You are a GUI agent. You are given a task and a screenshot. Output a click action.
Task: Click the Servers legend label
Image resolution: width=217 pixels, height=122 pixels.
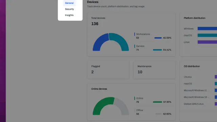pos(140,46)
